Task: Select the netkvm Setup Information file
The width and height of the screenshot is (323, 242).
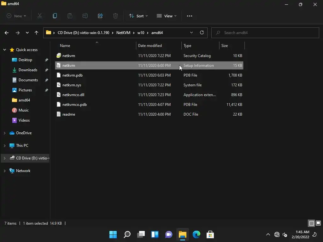Action: [x=149, y=66]
